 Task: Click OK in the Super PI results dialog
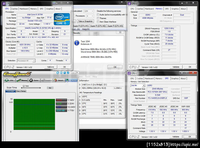(115, 67)
